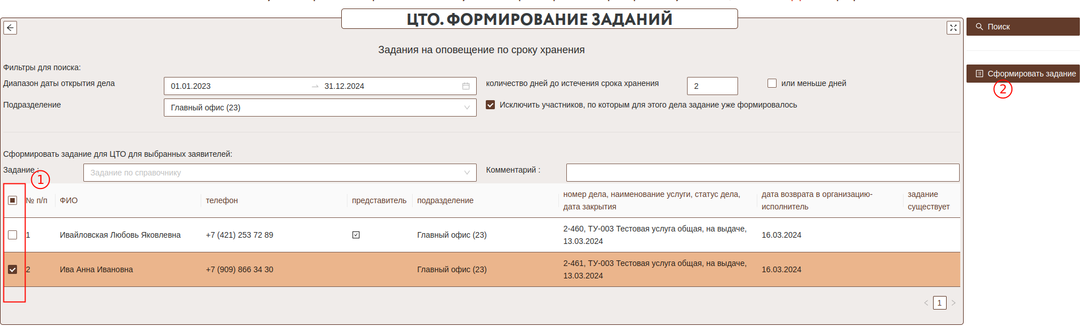Click the magnifier icon in Поиск button
1081x326 pixels.
979,27
